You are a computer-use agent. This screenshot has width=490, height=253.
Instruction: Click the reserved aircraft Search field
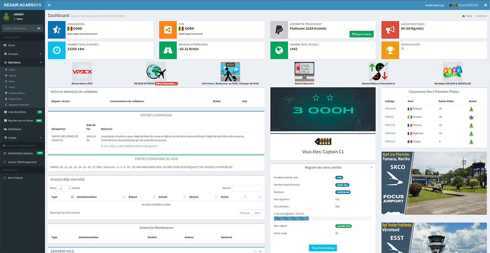coord(247,188)
